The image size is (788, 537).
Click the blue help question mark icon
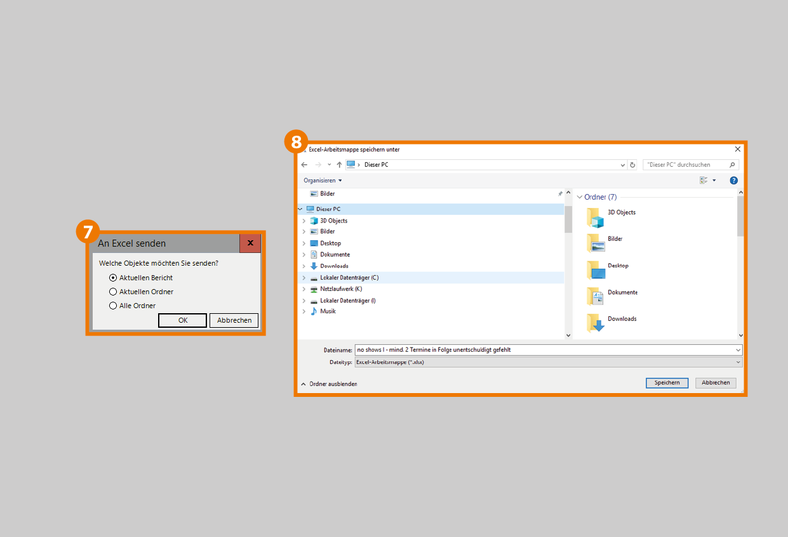point(733,181)
